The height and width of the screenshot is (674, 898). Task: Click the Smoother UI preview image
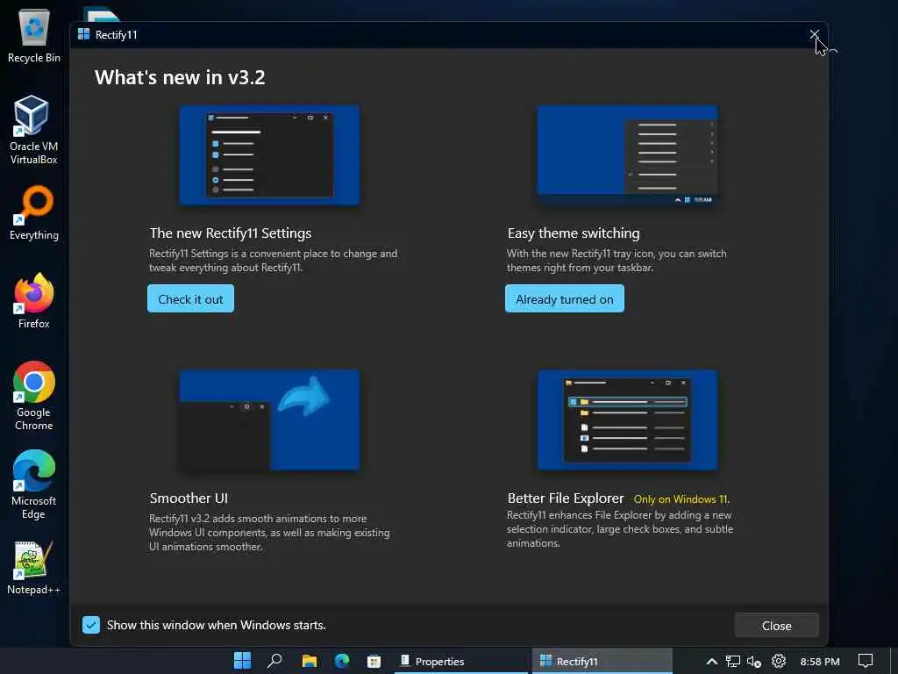tap(270, 420)
